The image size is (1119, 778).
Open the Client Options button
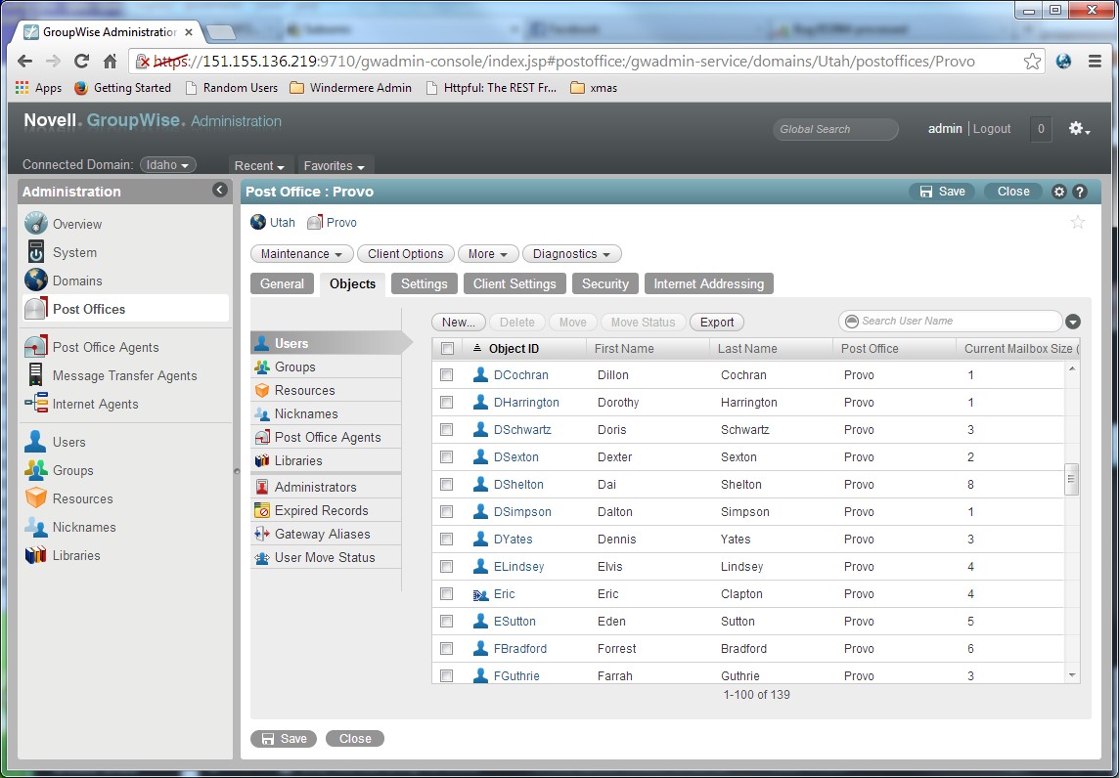[405, 254]
